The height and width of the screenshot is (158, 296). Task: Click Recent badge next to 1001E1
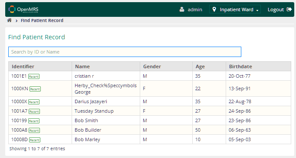[34, 76]
